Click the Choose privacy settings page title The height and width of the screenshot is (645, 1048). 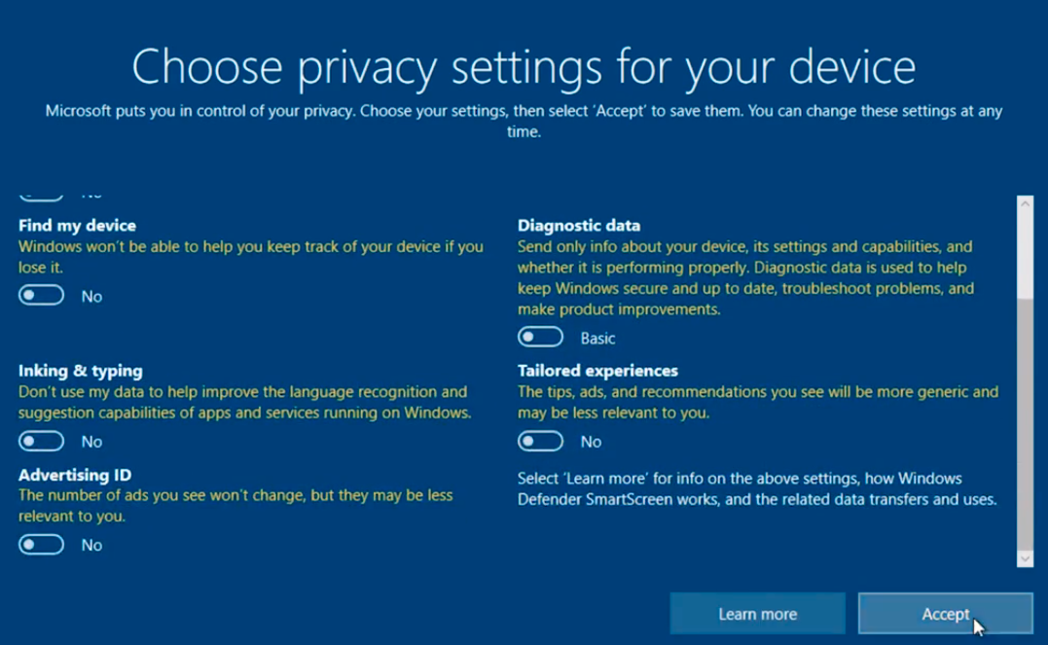pos(524,66)
